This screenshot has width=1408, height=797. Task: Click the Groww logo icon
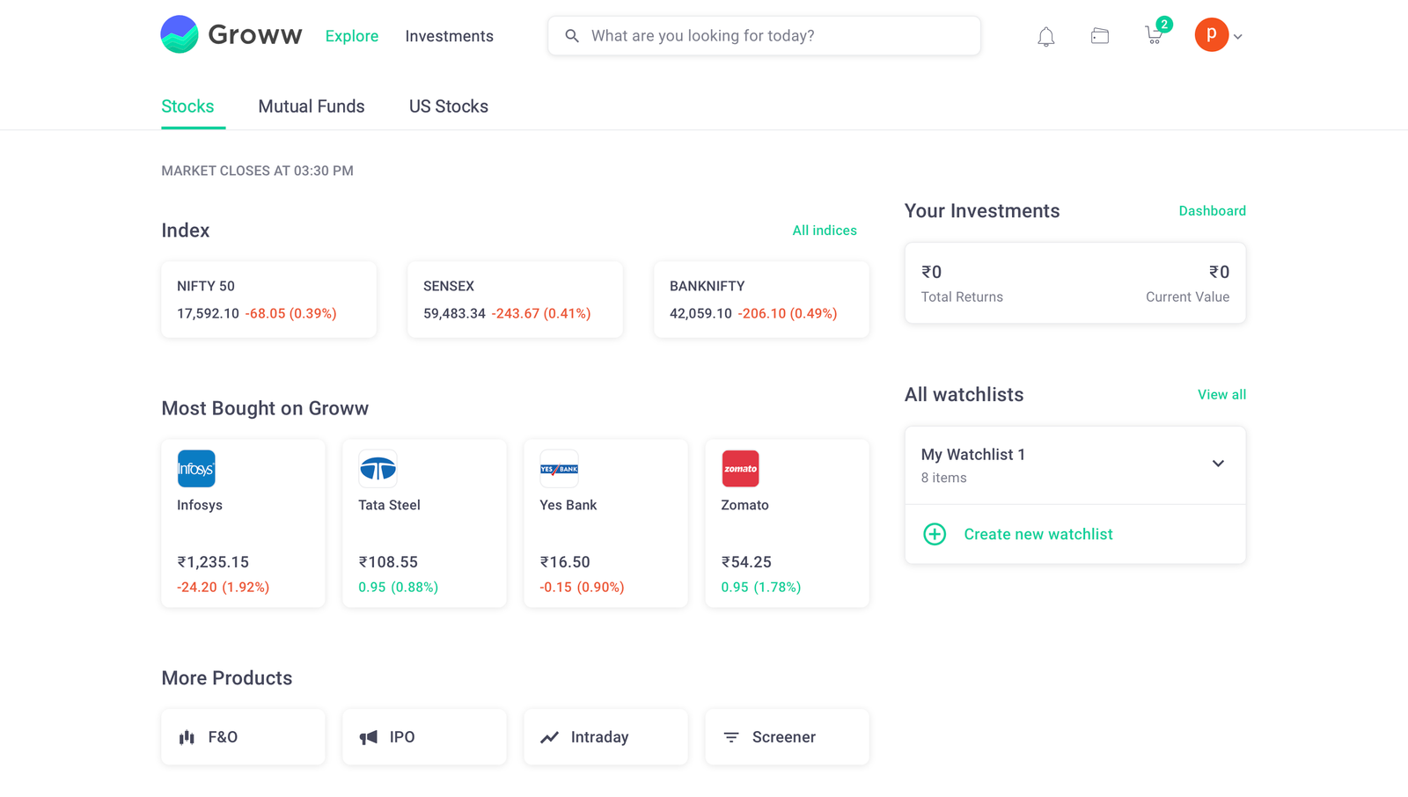click(x=180, y=34)
